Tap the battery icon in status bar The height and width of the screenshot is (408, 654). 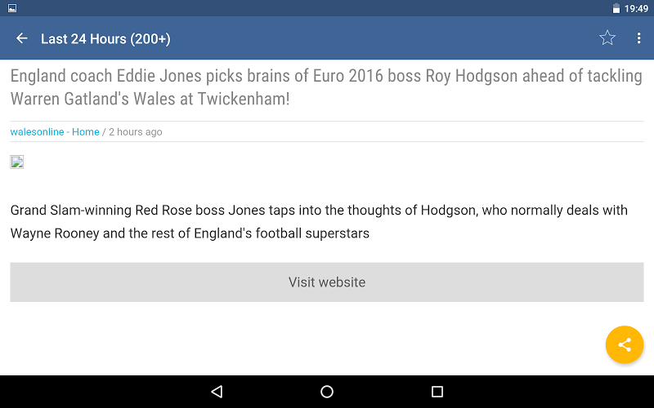pyautogui.click(x=616, y=8)
